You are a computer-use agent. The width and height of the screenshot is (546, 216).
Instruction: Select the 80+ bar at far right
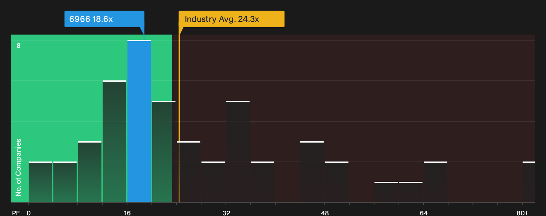click(x=529, y=182)
